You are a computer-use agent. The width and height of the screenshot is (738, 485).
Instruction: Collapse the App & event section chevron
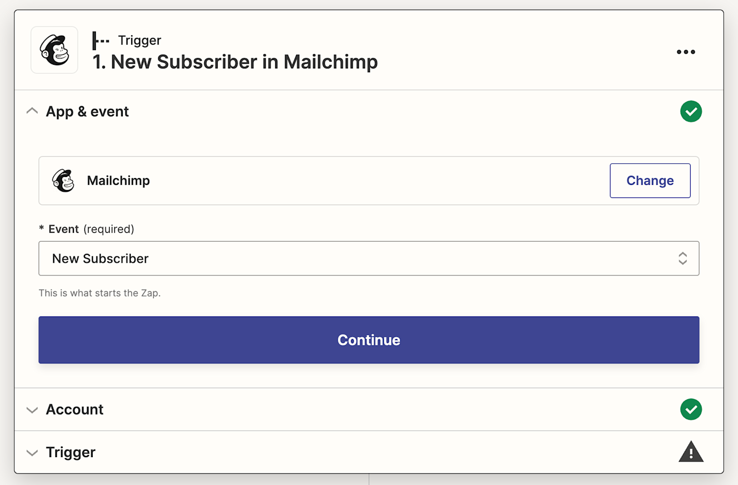coord(32,111)
